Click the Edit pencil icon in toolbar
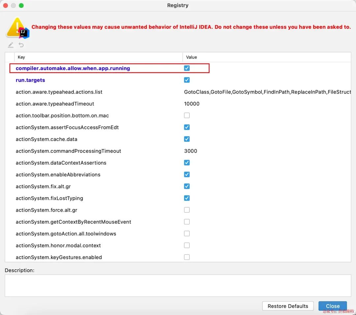356x315 pixels. click(x=11, y=45)
